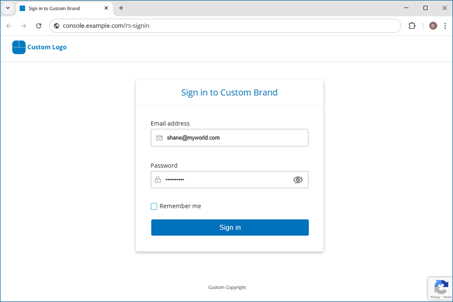The width and height of the screenshot is (453, 302).
Task: Click the browser forward arrow
Action: (24, 26)
